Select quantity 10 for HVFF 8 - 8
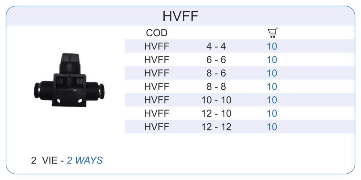Screen dimensions: 361x180 pyautogui.click(x=272, y=87)
